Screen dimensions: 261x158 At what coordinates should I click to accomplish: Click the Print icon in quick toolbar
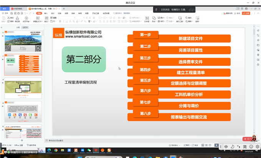[x=18, y=13]
